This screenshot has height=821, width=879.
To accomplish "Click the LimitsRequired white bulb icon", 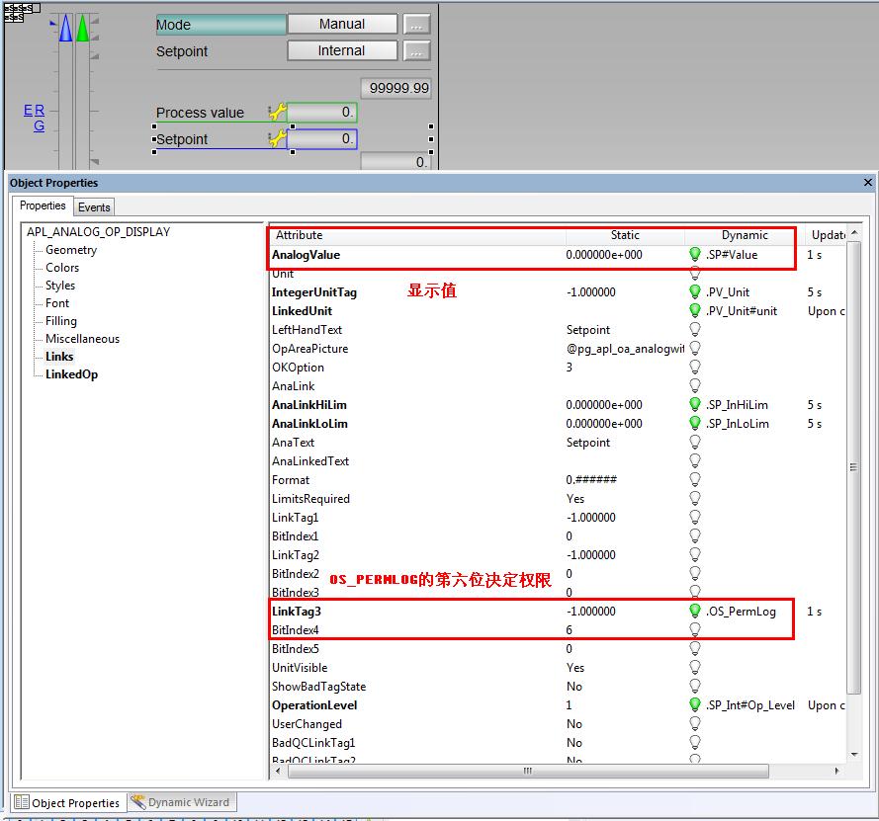I will [x=694, y=498].
